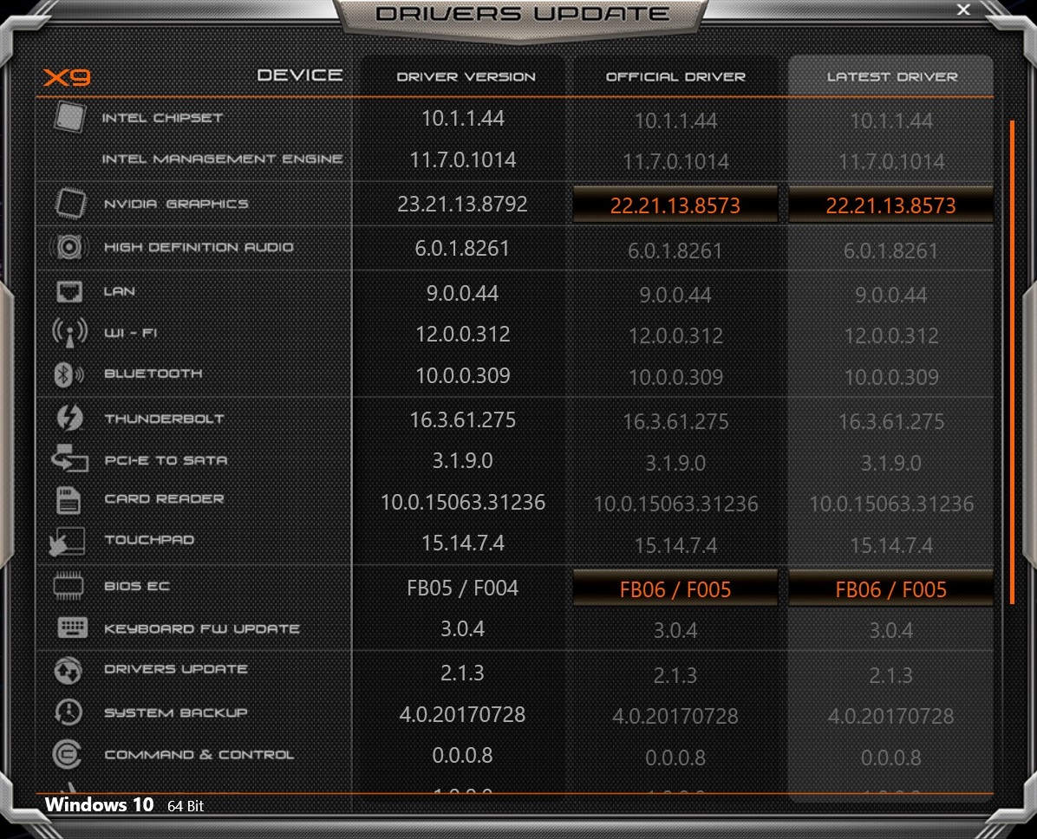Click the Bluetooth icon
Viewport: 1037px width, 839px height.
tap(68, 374)
